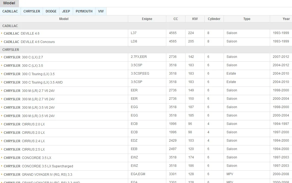This screenshot has height=183, width=292.
Task: Click the KW column header
Action: [x=195, y=19]
